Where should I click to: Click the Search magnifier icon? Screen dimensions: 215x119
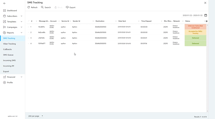[42, 7]
